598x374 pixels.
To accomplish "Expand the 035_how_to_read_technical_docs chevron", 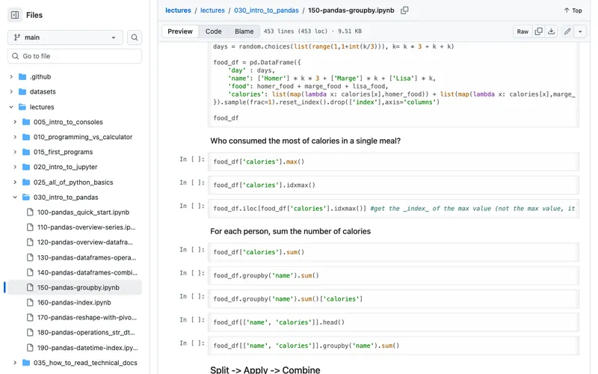I will click(x=15, y=363).
